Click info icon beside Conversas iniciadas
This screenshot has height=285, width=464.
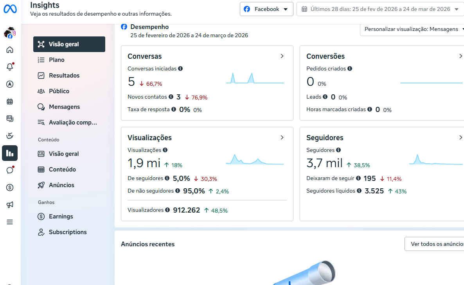pyautogui.click(x=180, y=69)
